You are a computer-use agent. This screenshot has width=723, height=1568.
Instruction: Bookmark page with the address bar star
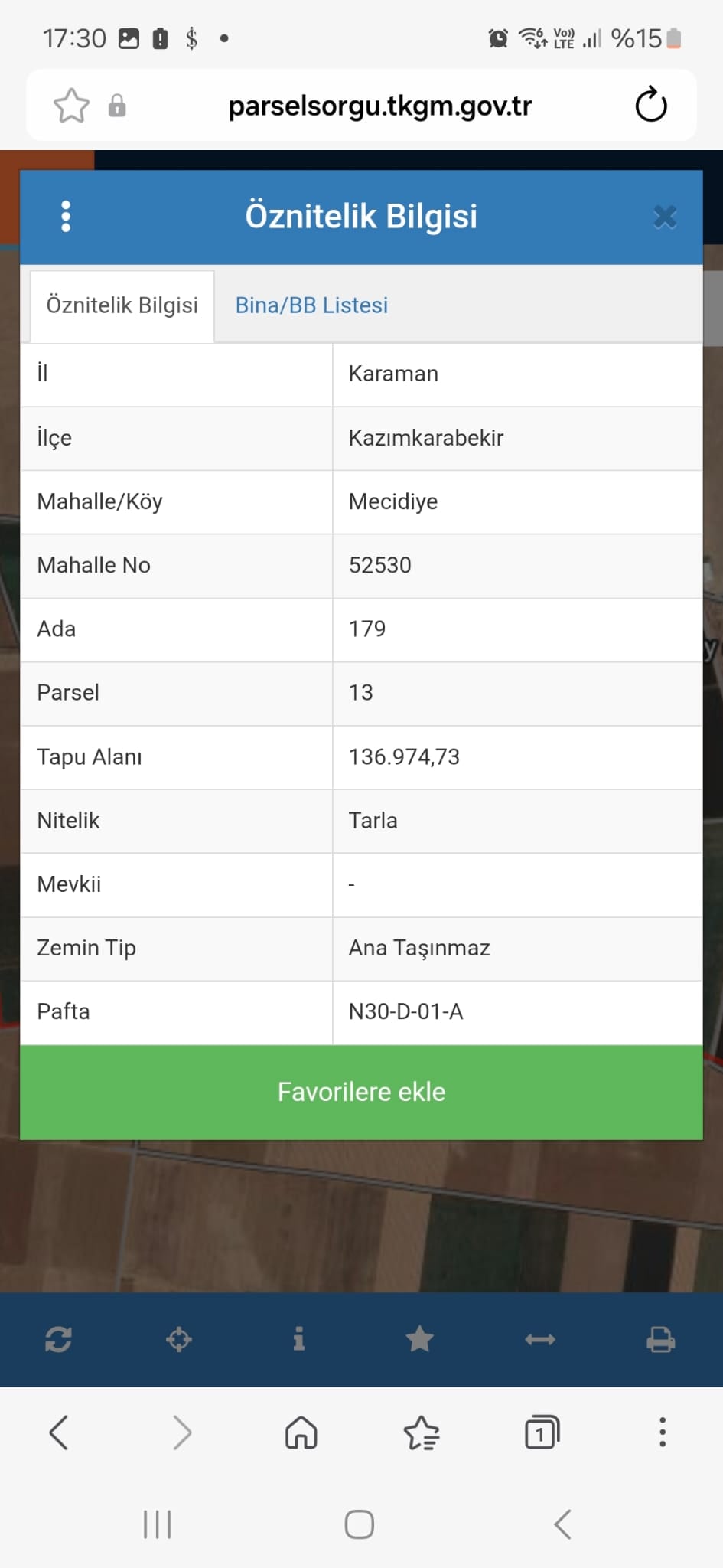point(71,106)
